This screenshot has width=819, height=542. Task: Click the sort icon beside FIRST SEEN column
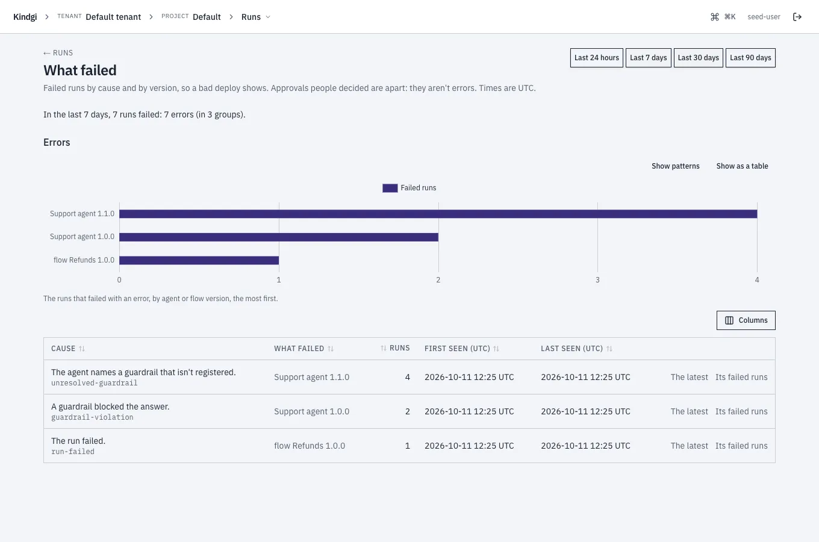coord(496,349)
